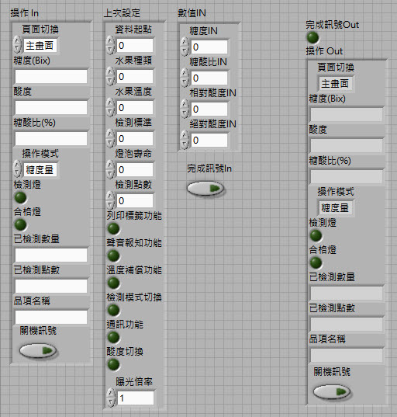Click the 水果溫度 stepper arrows

(x=110, y=107)
